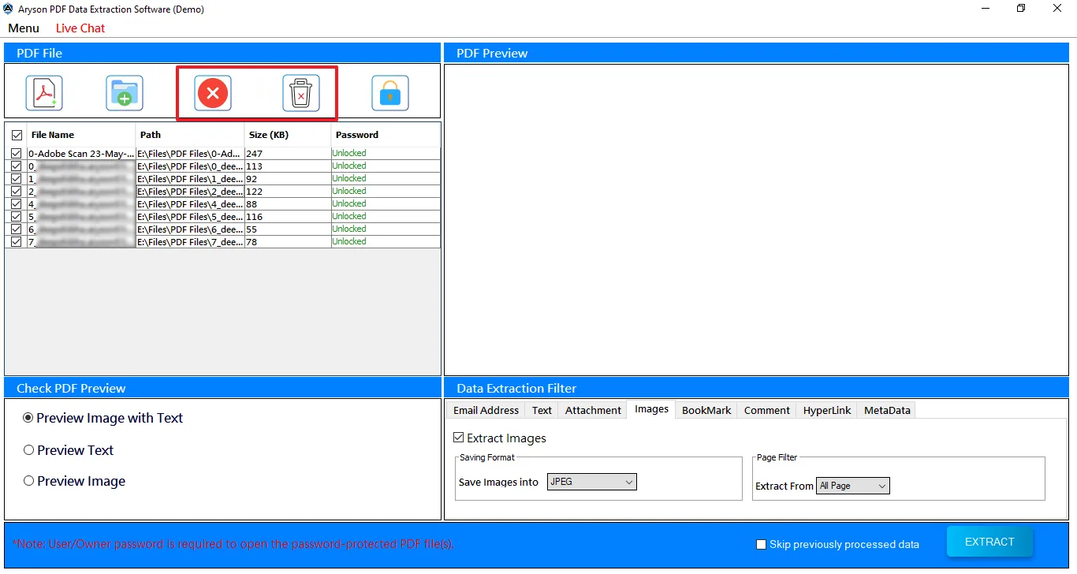Screen dimensions: 1077x574
Task: Click path E:\Files\PDF Files\7_dee...
Action: 190,242
